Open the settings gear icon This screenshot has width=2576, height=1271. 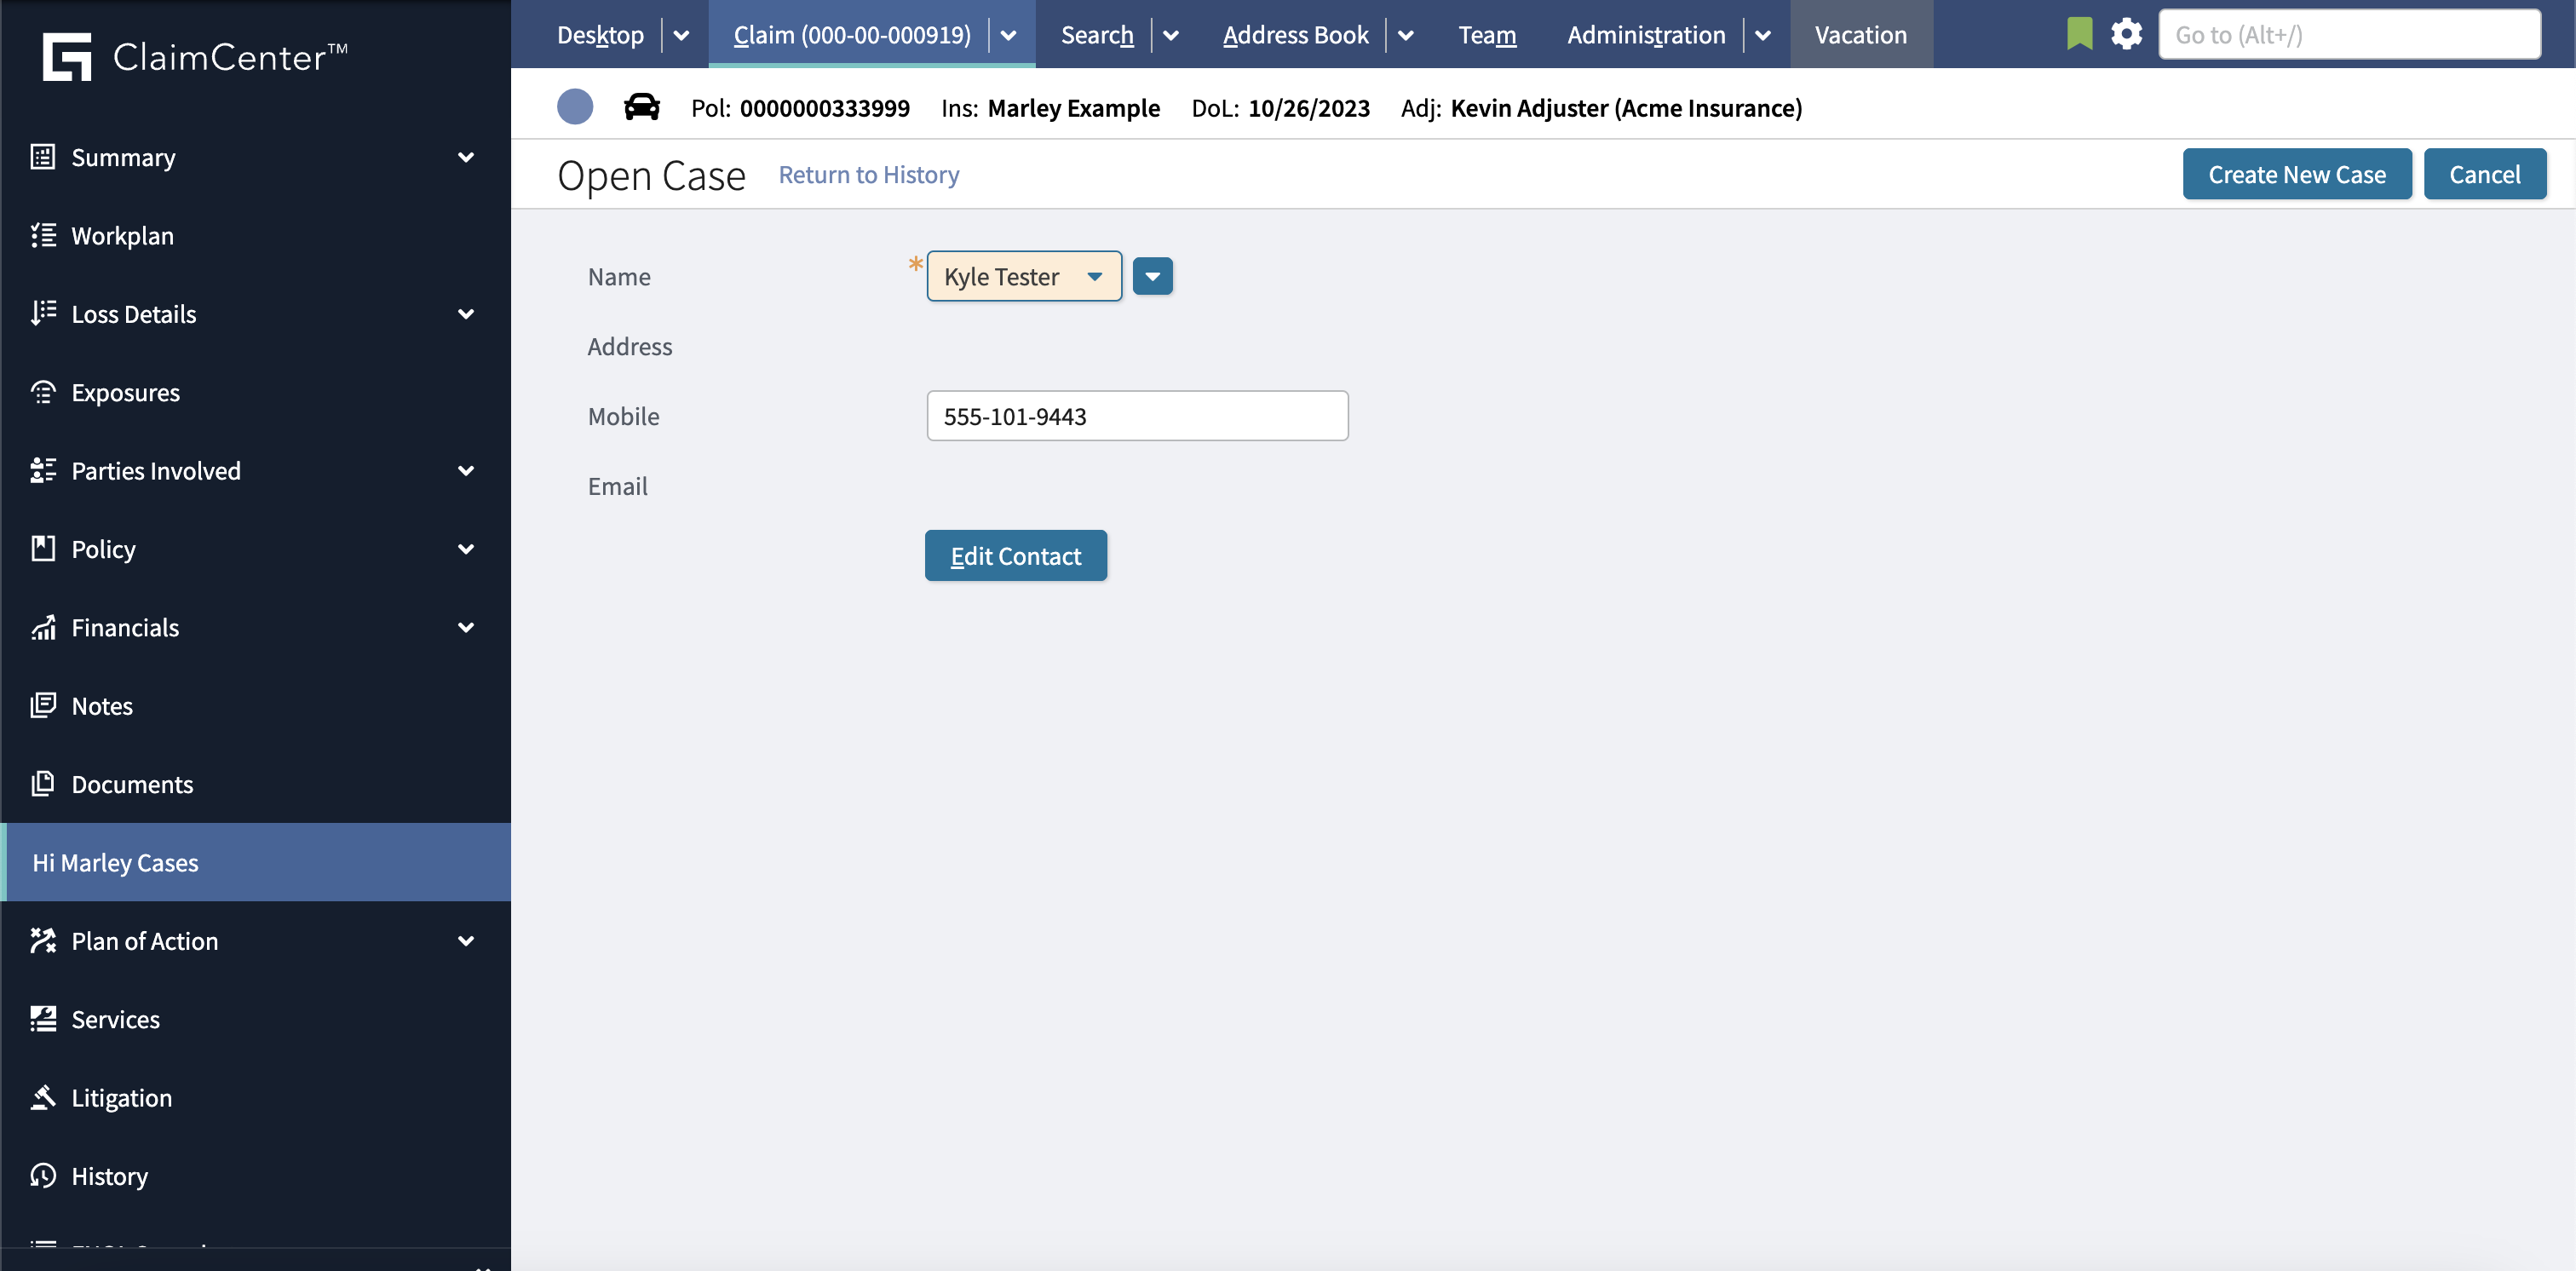[2127, 33]
